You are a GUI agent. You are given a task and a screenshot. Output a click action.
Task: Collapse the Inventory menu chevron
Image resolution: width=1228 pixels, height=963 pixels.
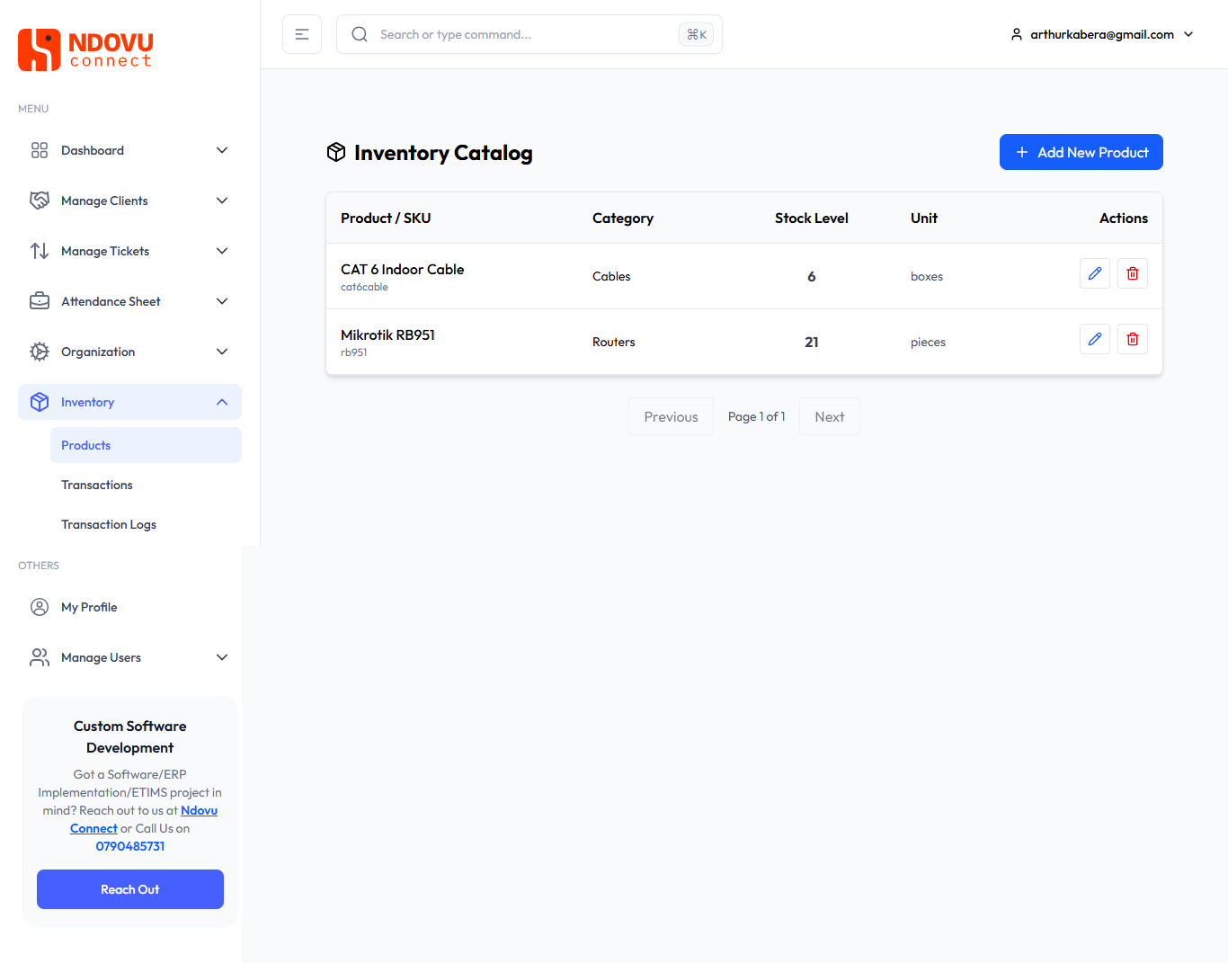[x=222, y=402]
